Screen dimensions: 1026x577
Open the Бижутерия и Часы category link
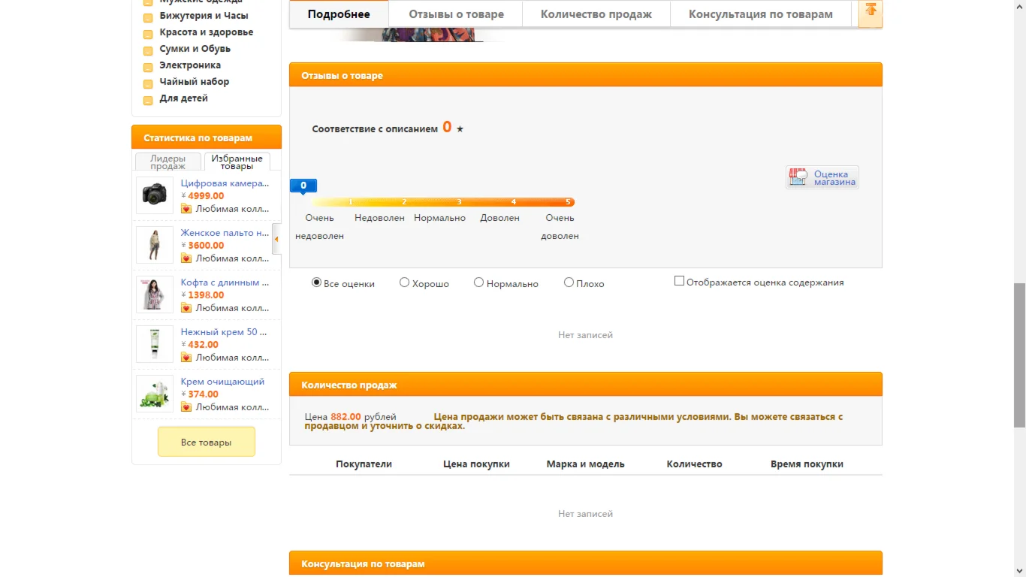coord(204,16)
